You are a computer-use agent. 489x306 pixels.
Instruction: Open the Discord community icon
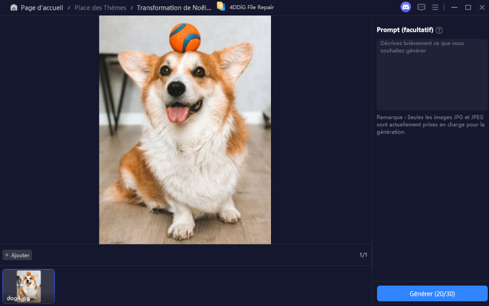[405, 7]
